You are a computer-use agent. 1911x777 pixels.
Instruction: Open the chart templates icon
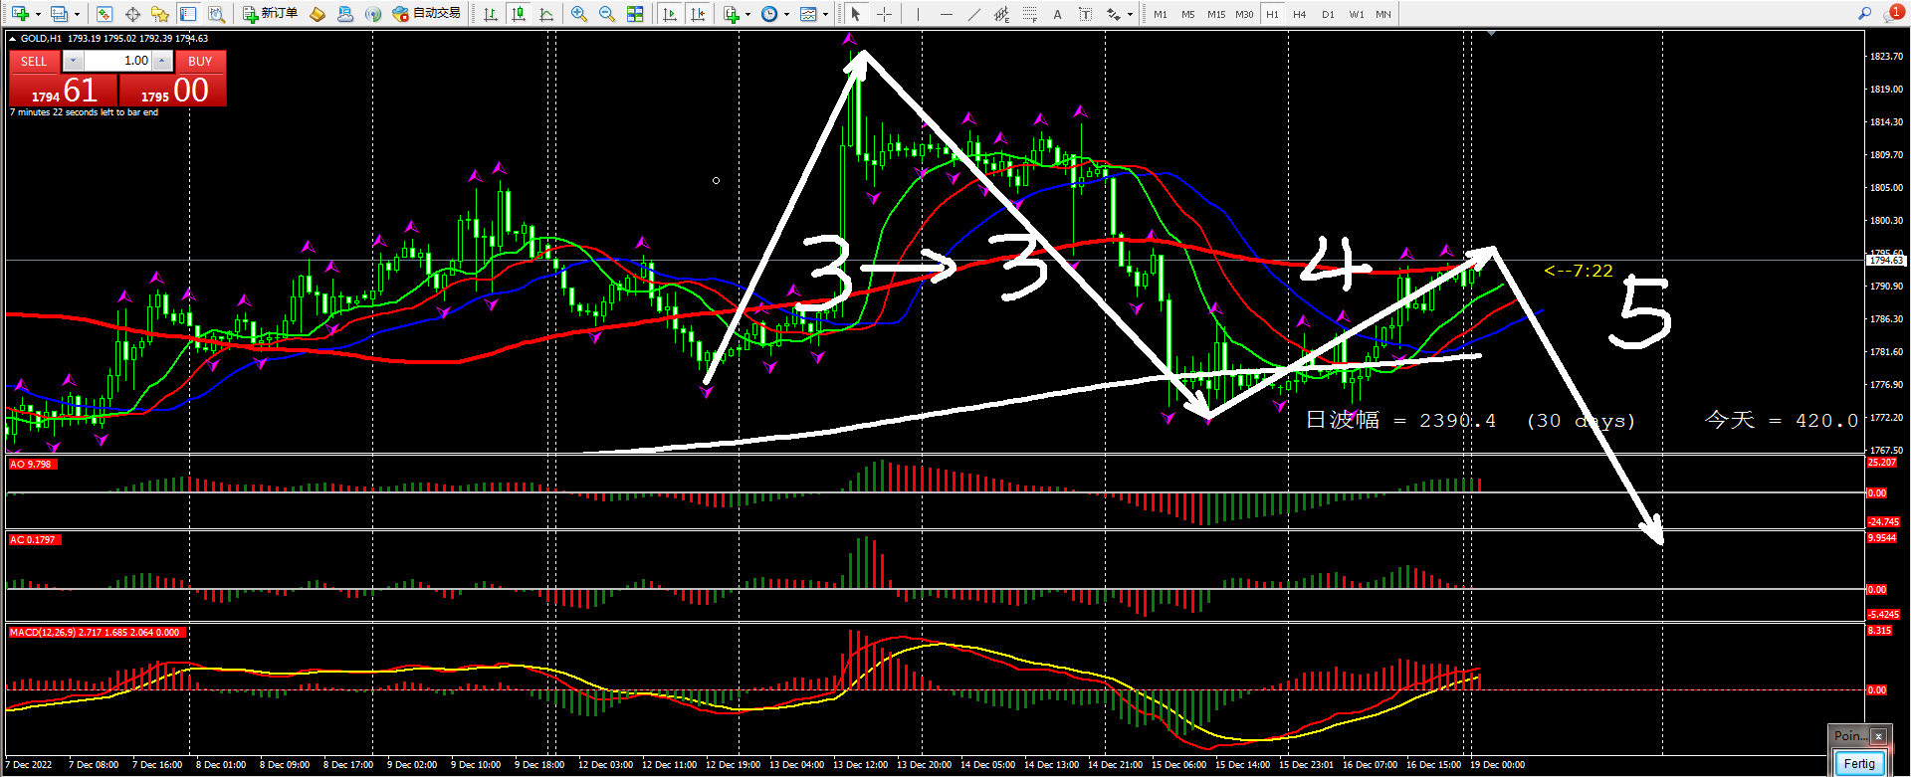click(808, 14)
